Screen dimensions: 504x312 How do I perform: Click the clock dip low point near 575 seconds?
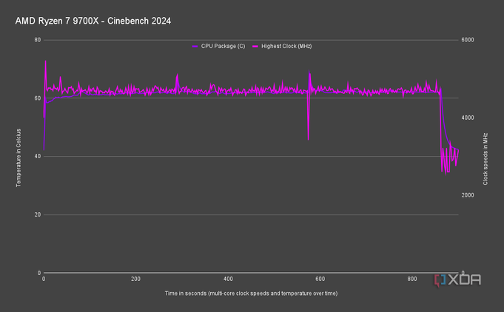(309, 140)
